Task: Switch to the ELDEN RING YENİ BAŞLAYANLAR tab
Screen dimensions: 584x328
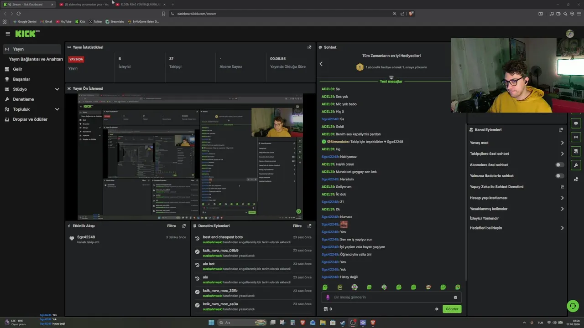Action: [x=140, y=5]
